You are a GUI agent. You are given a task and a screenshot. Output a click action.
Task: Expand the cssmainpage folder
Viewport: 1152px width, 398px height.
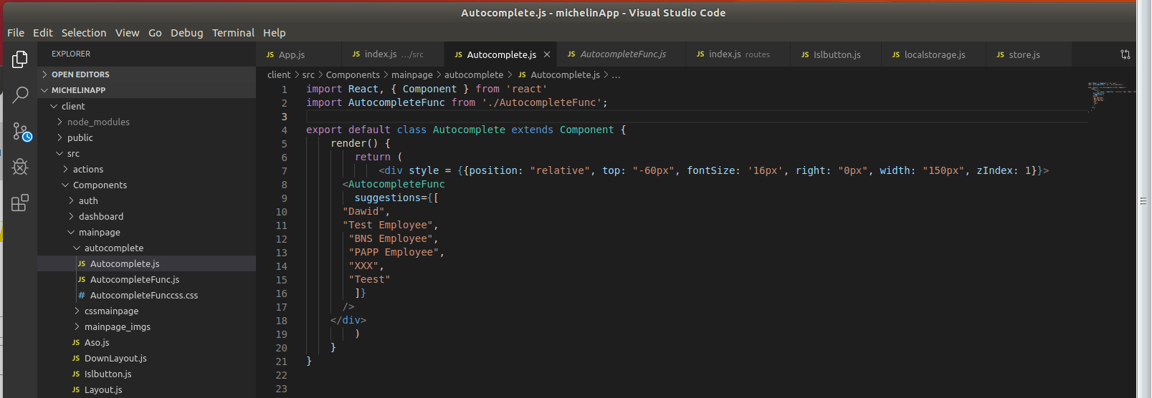pyautogui.click(x=77, y=311)
